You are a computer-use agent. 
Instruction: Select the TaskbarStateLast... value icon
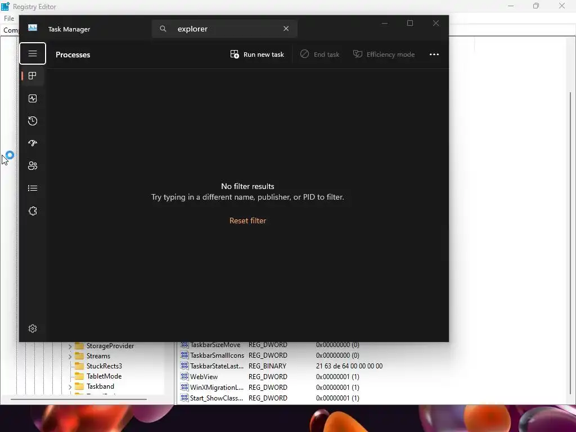(184, 366)
